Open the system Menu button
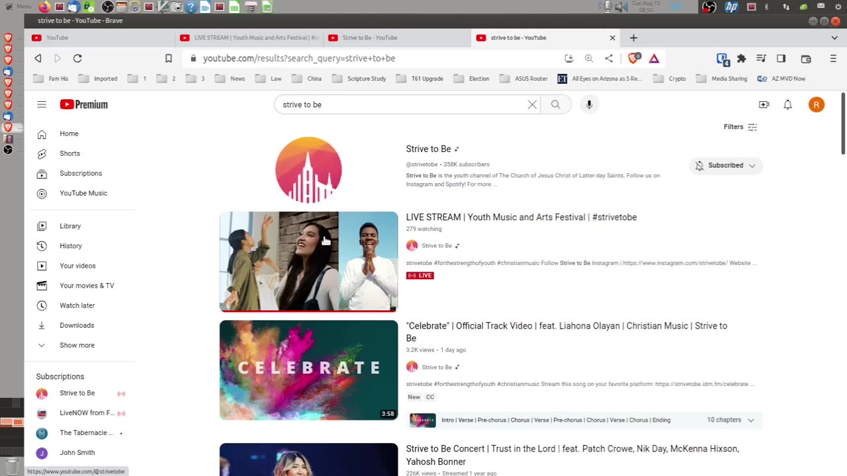 (x=18, y=7)
